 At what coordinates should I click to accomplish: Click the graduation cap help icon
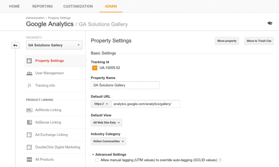tap(270, 23)
